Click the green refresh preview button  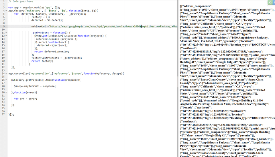coord(270,2)
